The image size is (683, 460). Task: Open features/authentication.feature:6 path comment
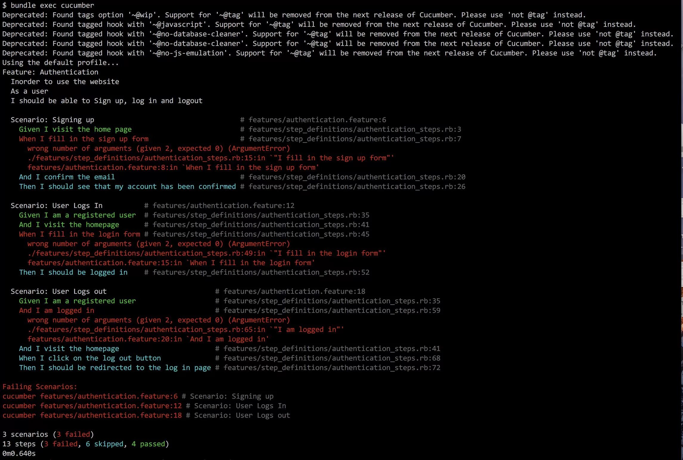pyautogui.click(x=317, y=120)
